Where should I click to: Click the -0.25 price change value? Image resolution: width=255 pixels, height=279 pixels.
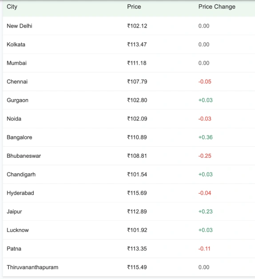point(205,156)
